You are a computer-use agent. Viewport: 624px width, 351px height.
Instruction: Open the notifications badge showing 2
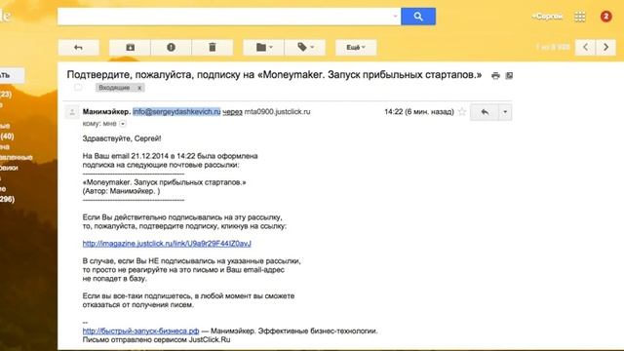(605, 17)
